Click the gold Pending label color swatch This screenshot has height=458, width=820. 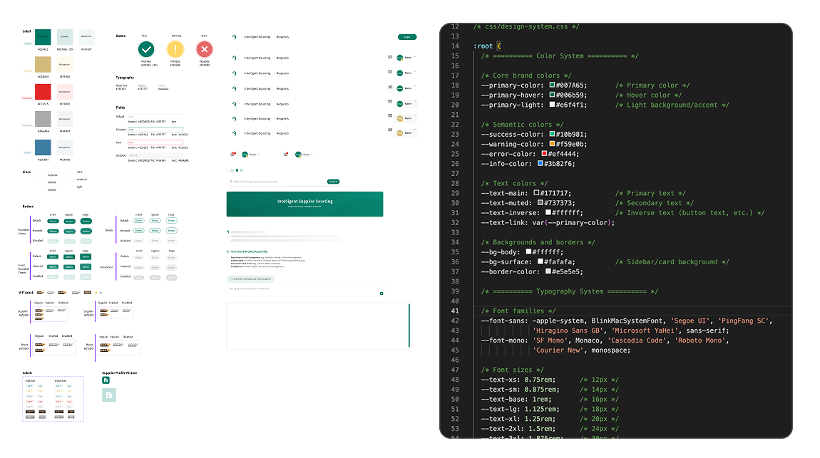(x=43, y=64)
